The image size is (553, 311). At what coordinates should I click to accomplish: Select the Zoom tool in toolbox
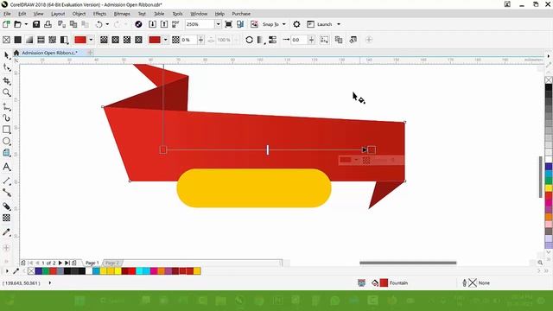pyautogui.click(x=7, y=92)
